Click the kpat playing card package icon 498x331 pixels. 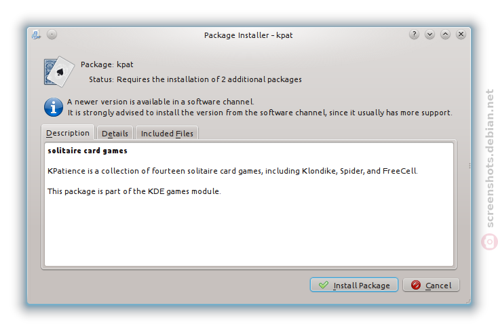click(x=59, y=72)
